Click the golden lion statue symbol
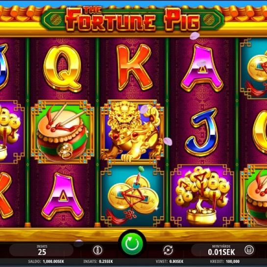 [132, 131]
